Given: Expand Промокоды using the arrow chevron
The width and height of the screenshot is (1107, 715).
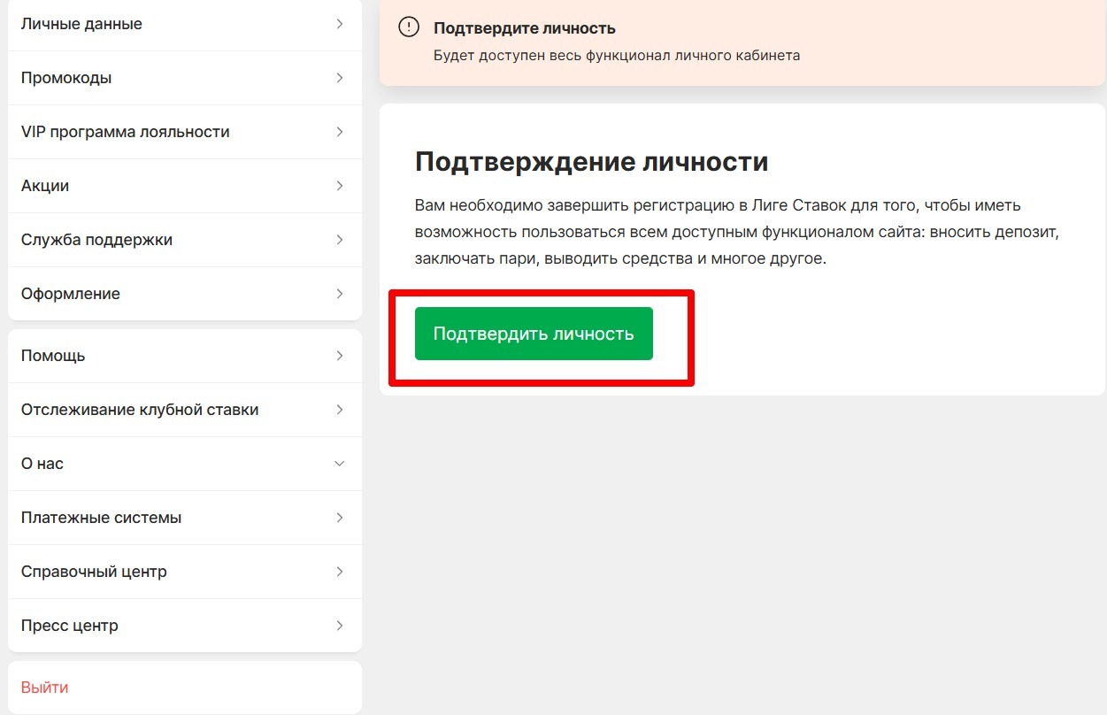Looking at the screenshot, I should [x=340, y=77].
